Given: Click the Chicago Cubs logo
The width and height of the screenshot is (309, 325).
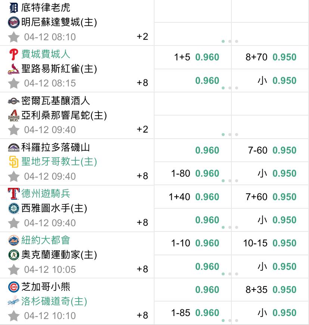Looking at the screenshot, I should tap(14, 287).
